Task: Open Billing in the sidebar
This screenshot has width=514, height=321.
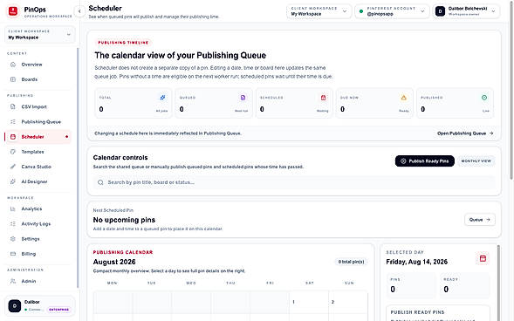Action: [x=38, y=254]
